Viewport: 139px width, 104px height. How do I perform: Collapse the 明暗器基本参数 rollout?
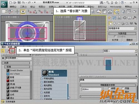click(108, 85)
